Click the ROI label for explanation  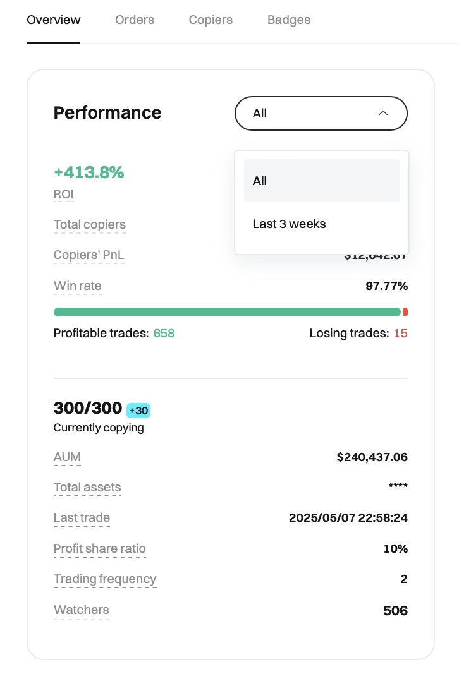[x=64, y=195]
